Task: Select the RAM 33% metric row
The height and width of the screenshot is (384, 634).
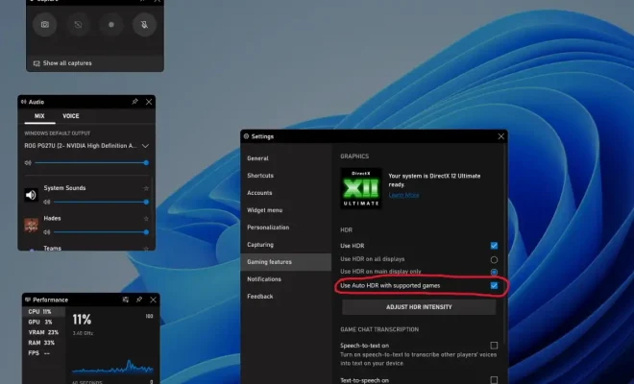Action: [43, 343]
